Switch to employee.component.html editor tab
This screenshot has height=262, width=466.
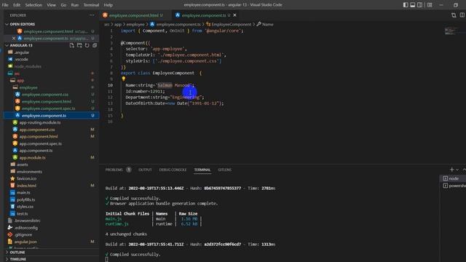(x=133, y=15)
